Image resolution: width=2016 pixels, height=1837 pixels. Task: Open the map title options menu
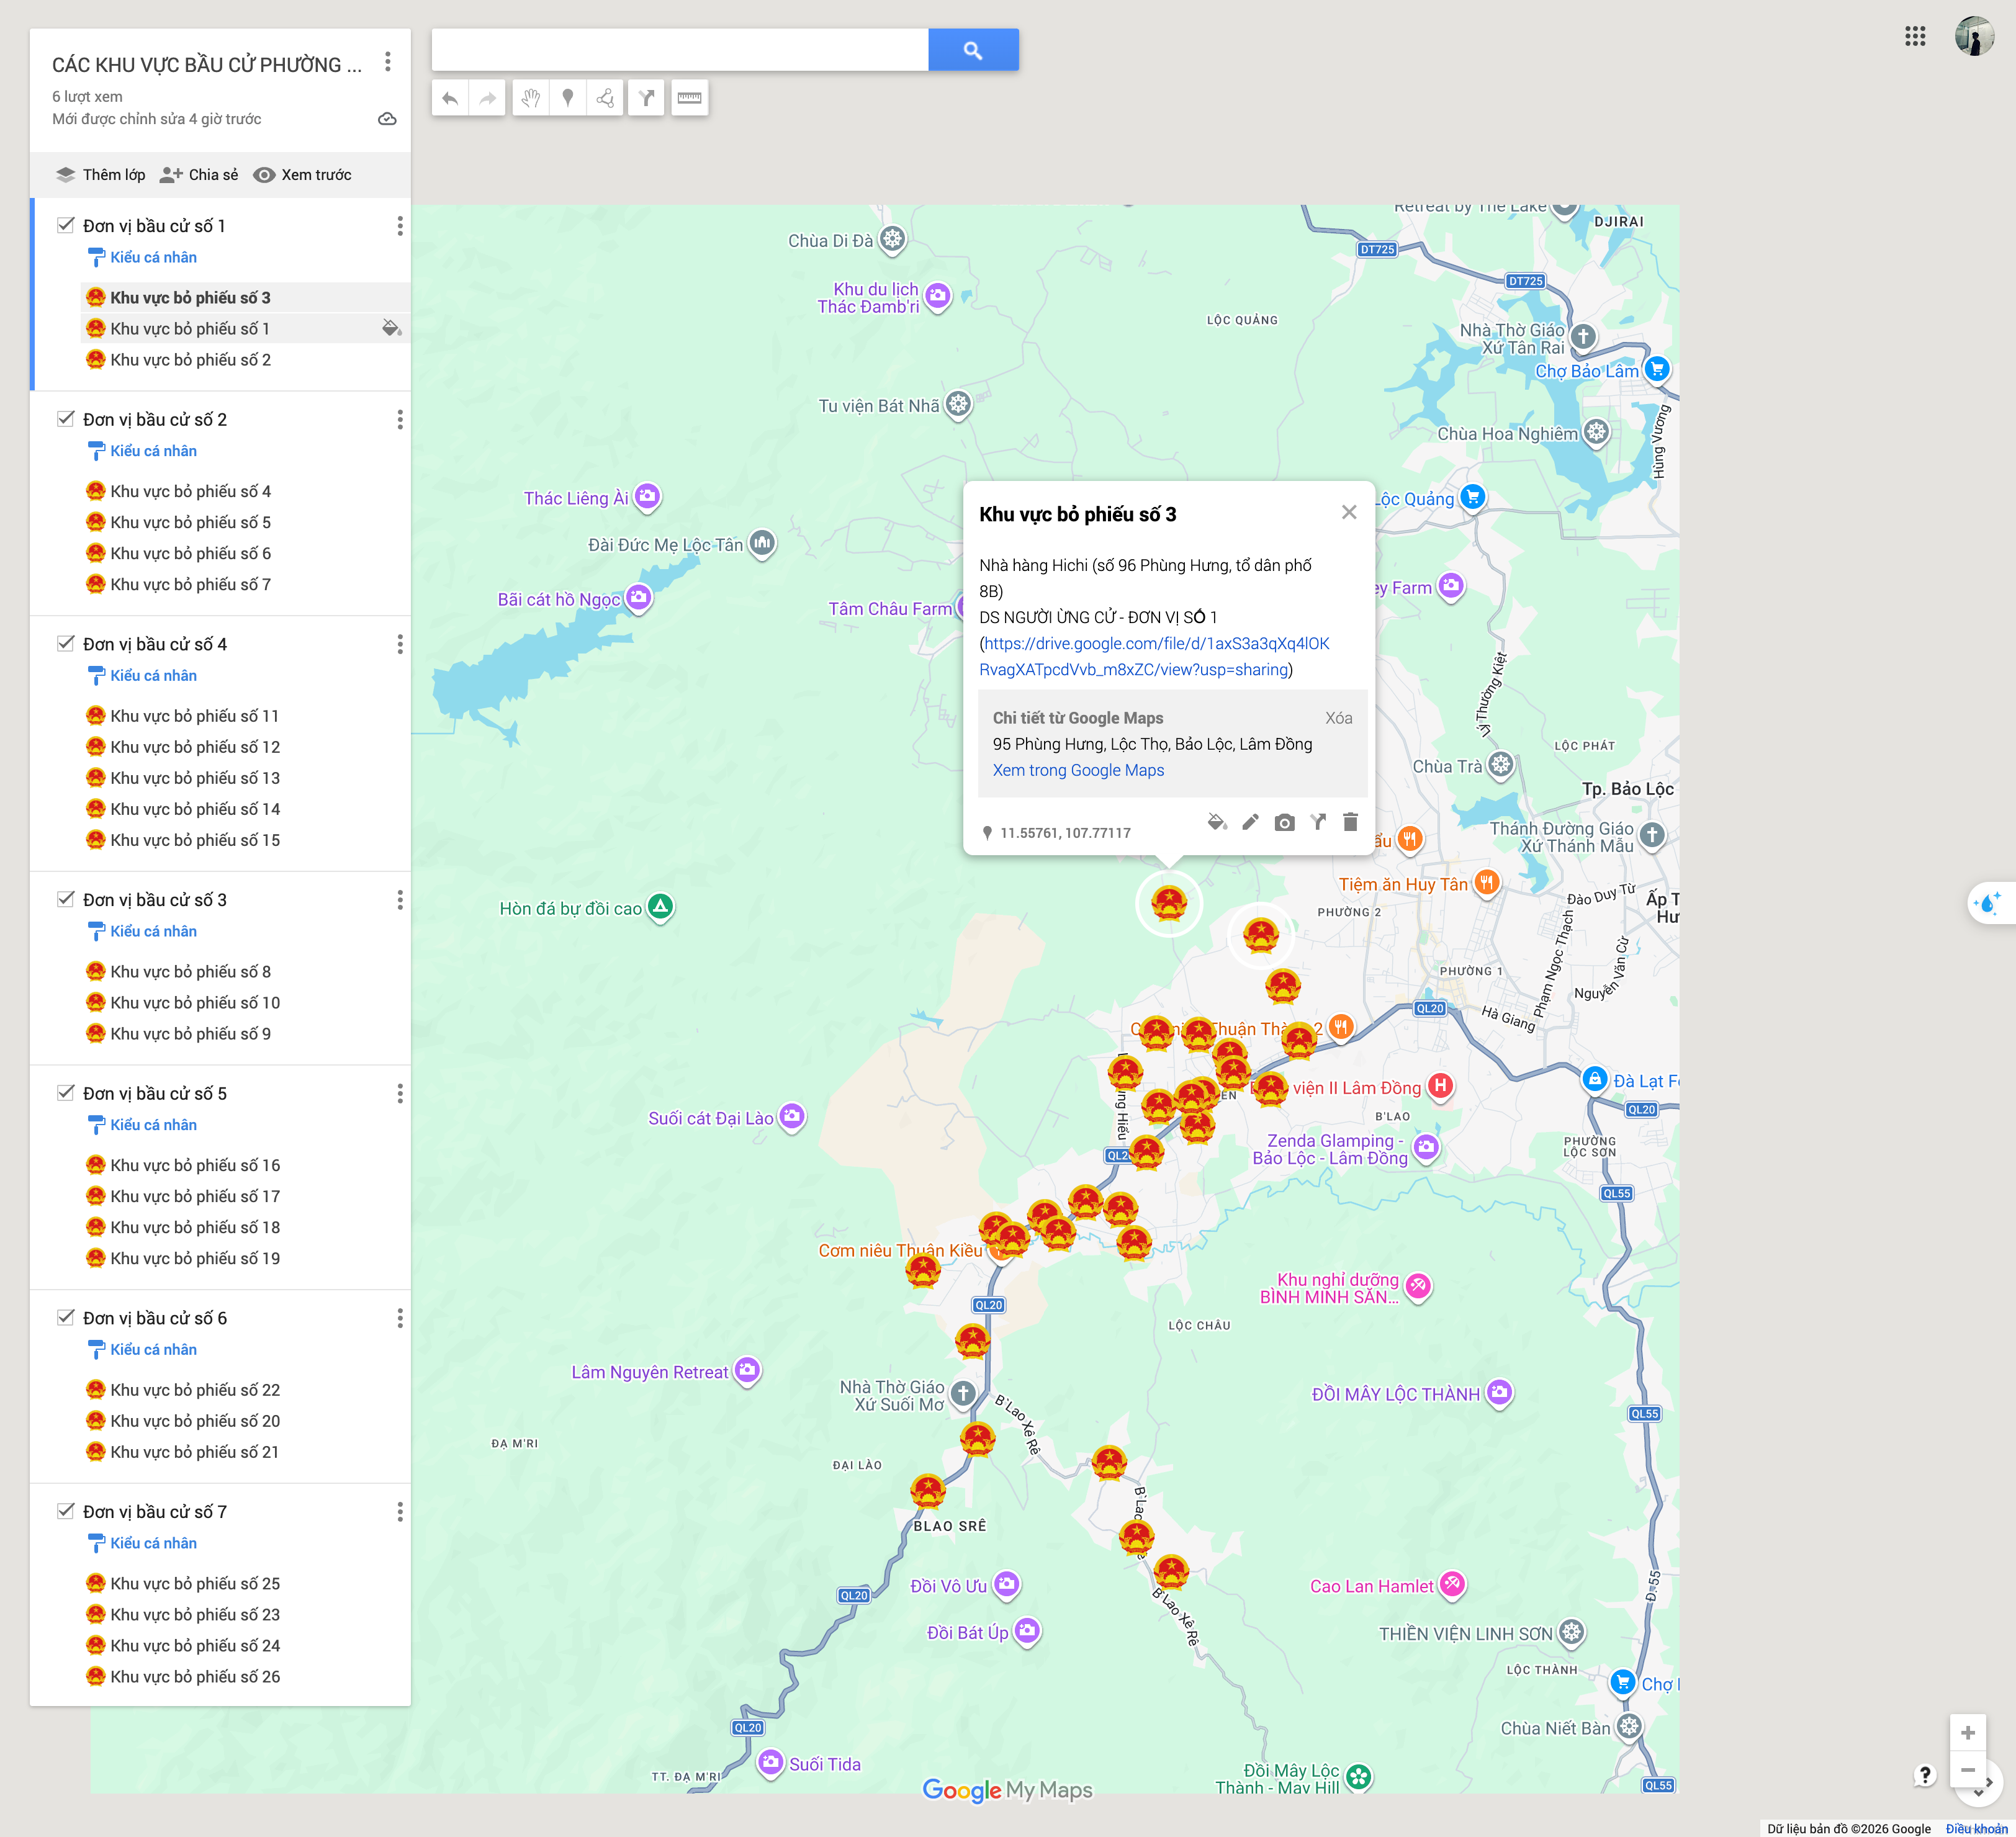pyautogui.click(x=388, y=63)
